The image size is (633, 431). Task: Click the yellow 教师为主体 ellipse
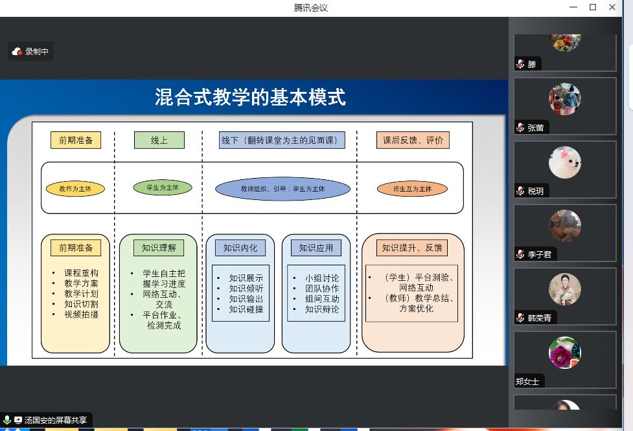75,190
